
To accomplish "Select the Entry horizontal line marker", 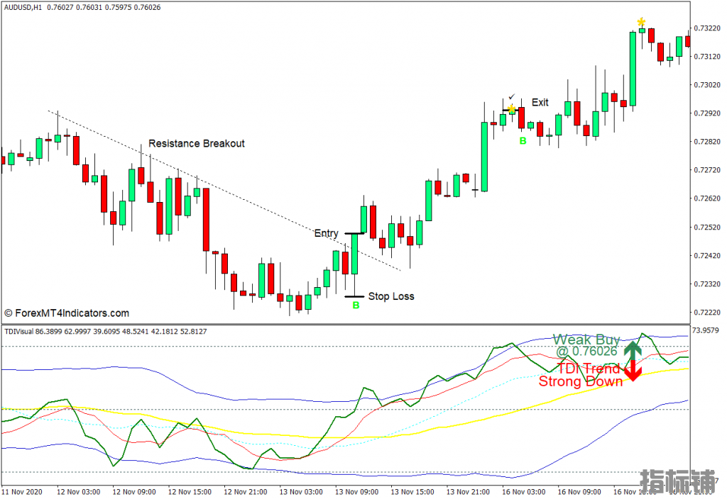I will [355, 233].
